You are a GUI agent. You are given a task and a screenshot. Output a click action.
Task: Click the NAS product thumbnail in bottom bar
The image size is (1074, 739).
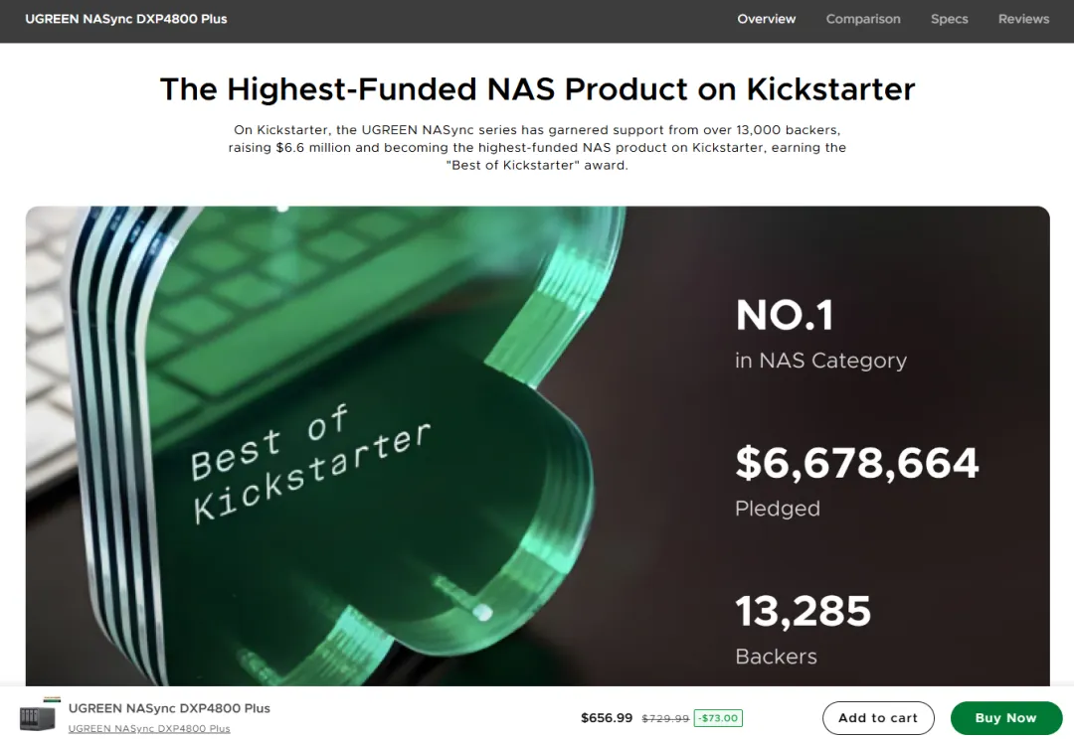tap(38, 717)
